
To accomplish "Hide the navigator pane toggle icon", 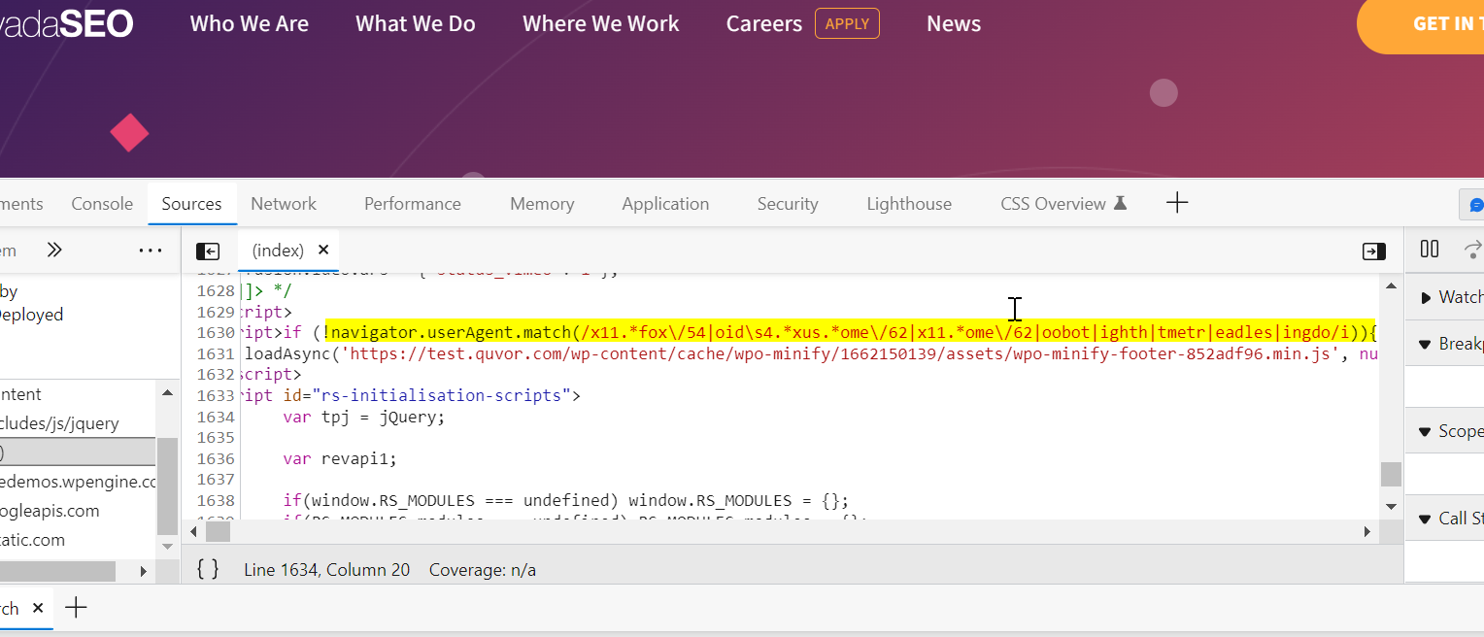I will click(x=208, y=251).
